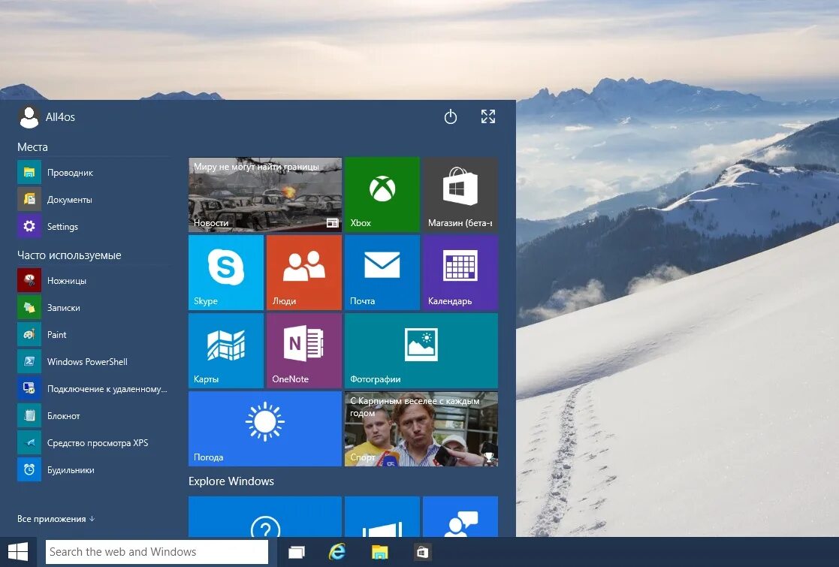Open the All4os account menu
Viewport: 839px width, 567px height.
tap(47, 116)
